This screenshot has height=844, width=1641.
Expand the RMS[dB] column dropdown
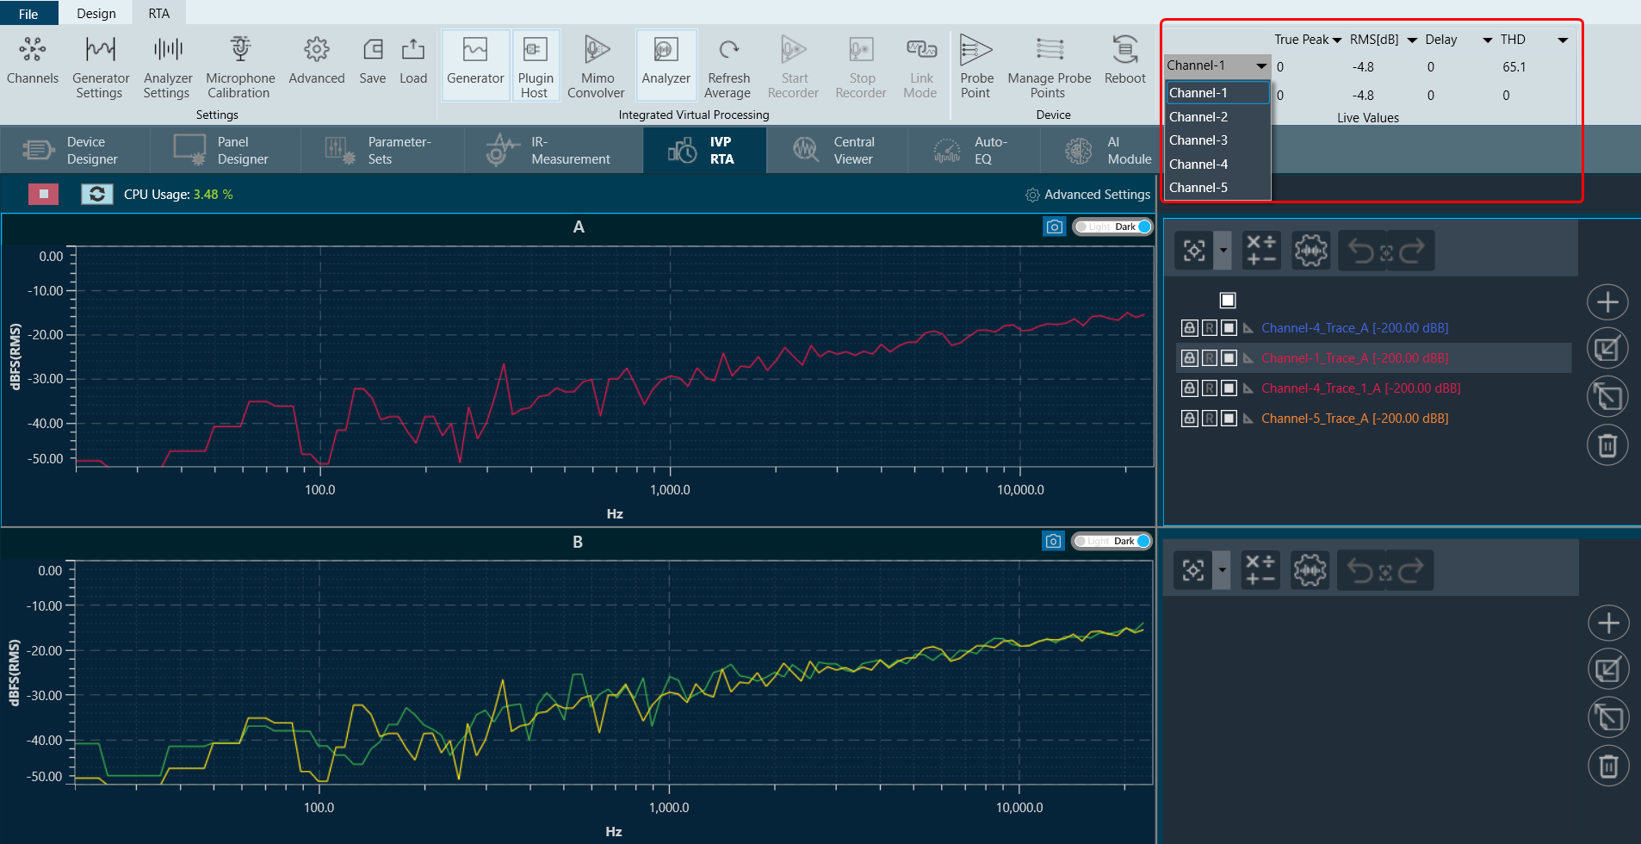tap(1412, 40)
